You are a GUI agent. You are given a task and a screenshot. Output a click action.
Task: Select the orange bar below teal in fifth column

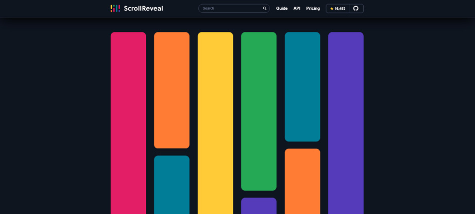coord(302,181)
